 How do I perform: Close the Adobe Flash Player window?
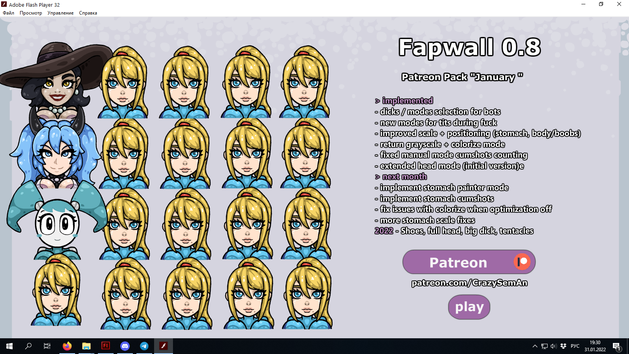pyautogui.click(x=619, y=4)
